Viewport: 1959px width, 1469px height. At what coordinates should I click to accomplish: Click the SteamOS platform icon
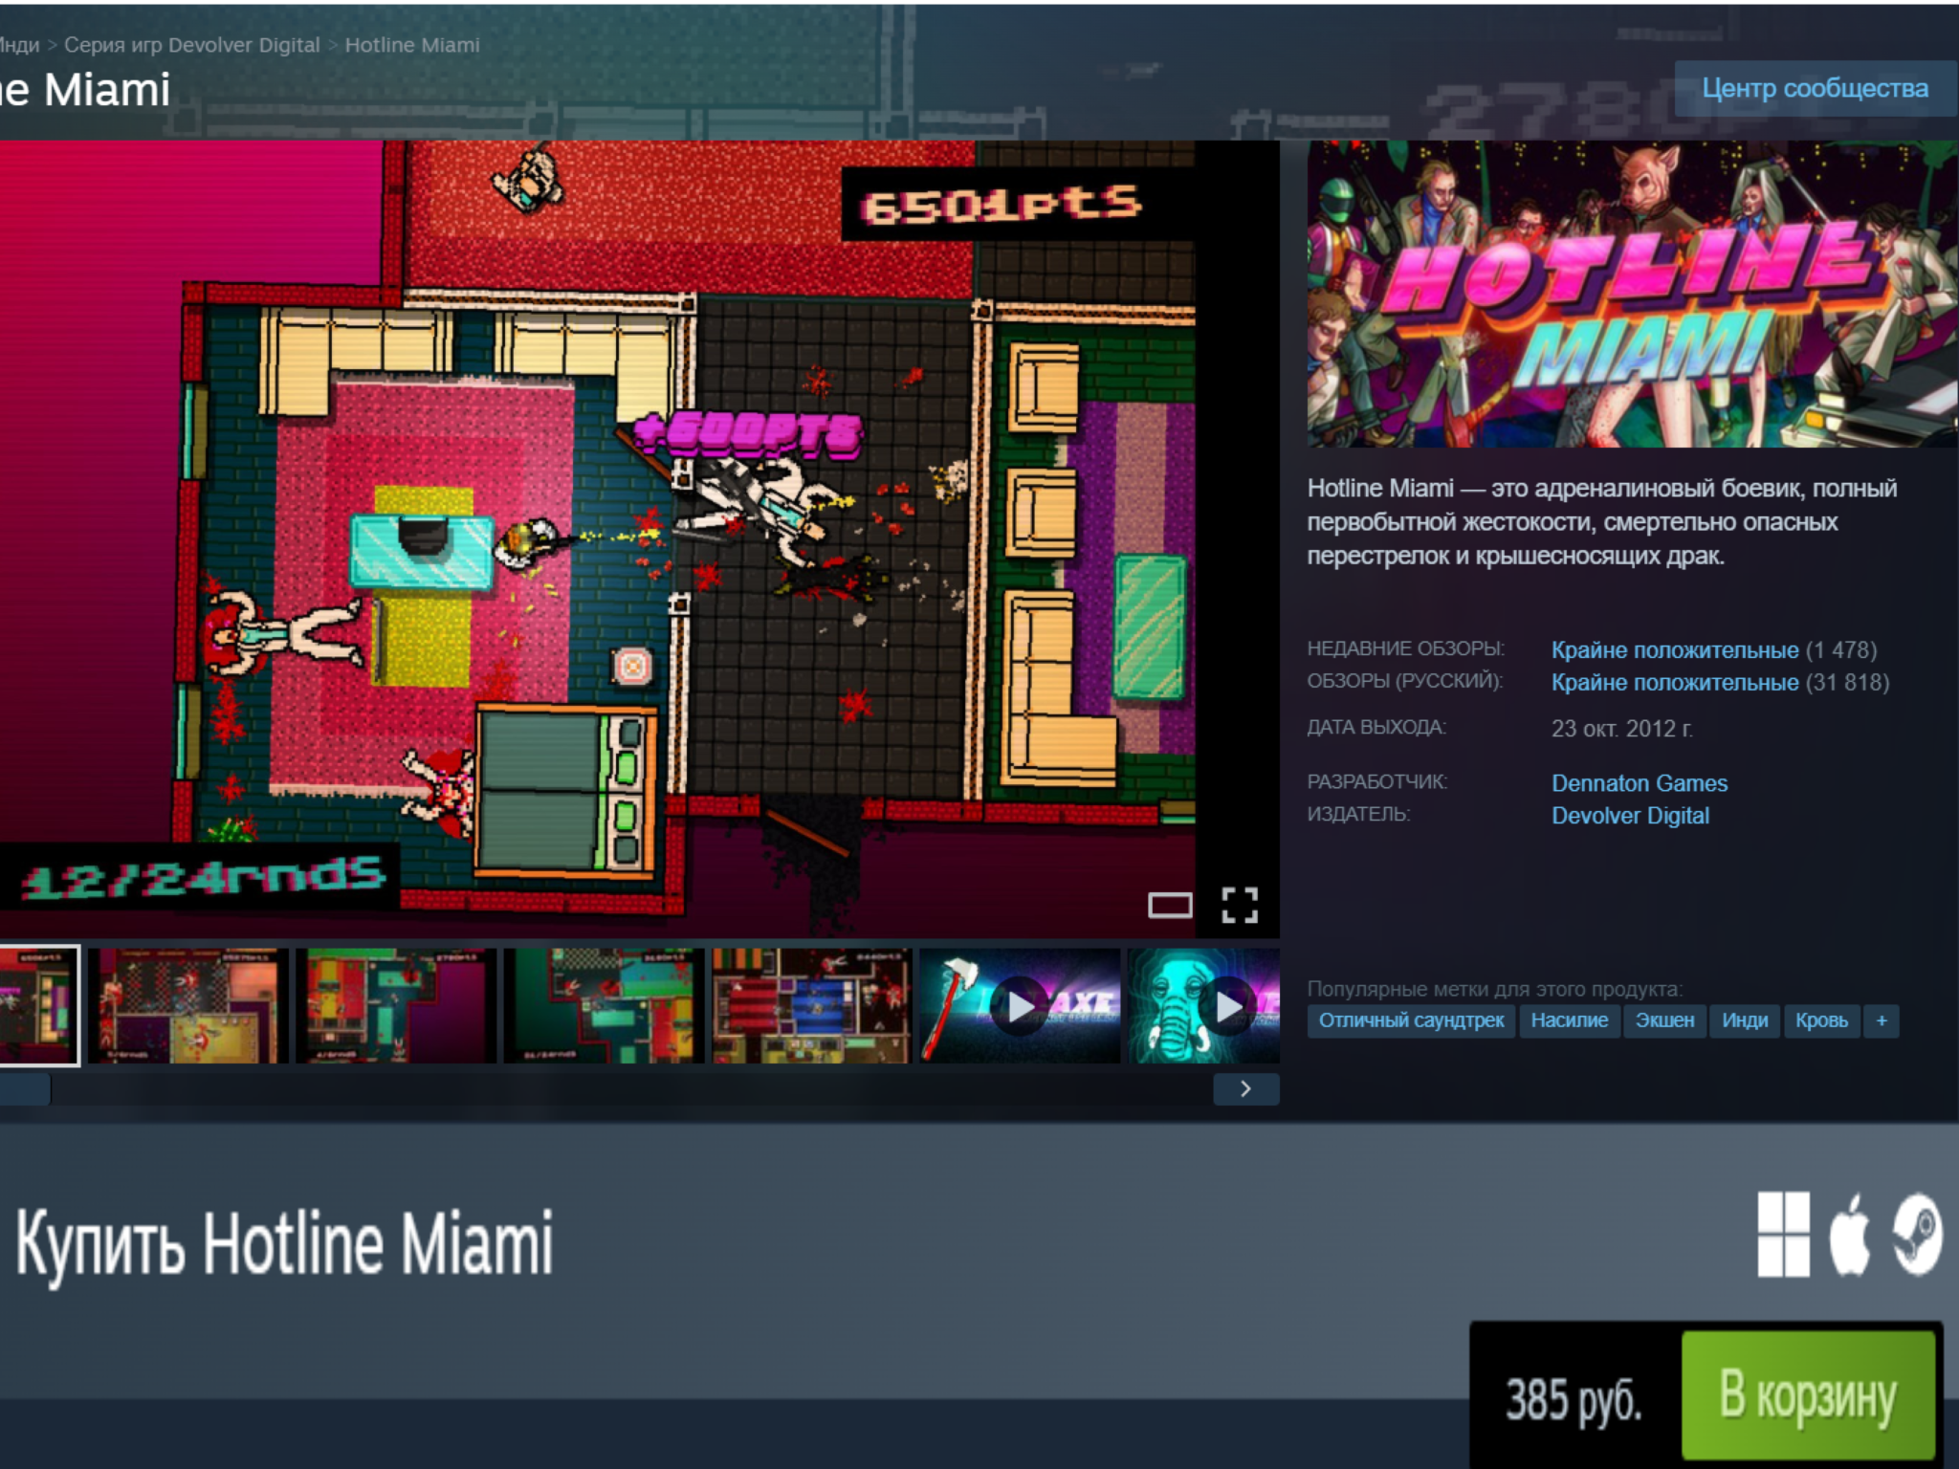click(x=1917, y=1234)
